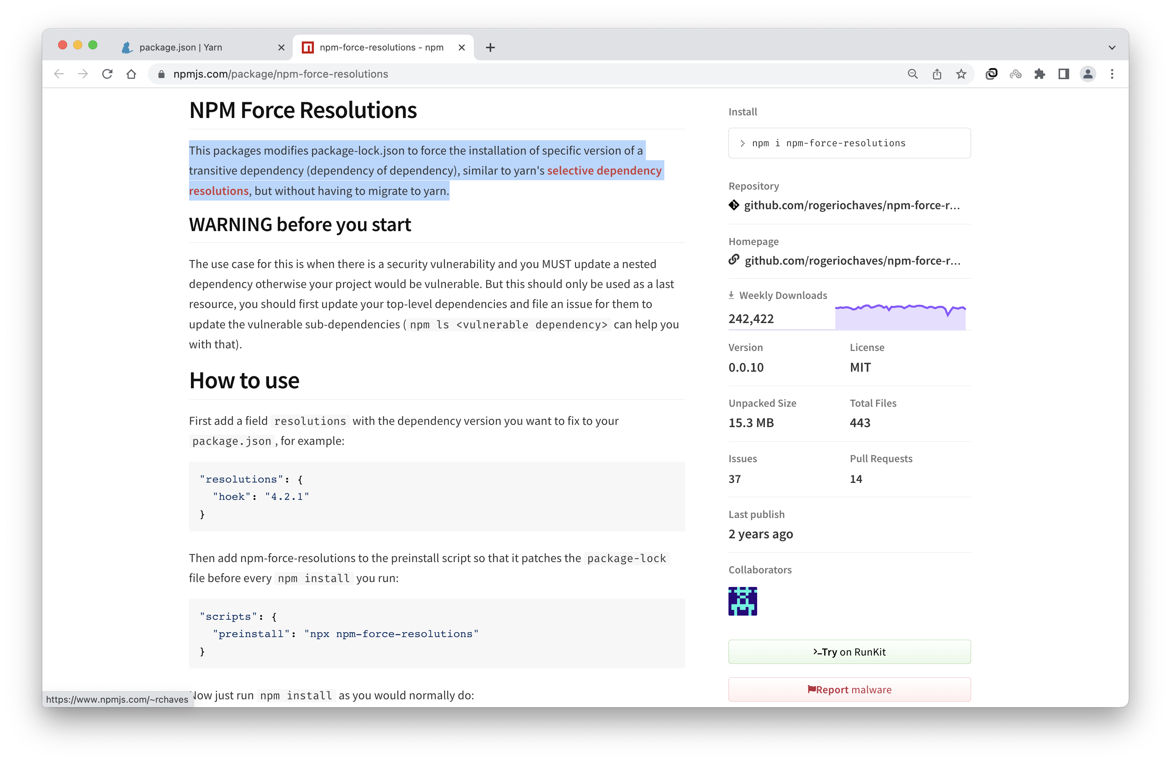Click the browser back arrow
1171x763 pixels.
pos(59,74)
